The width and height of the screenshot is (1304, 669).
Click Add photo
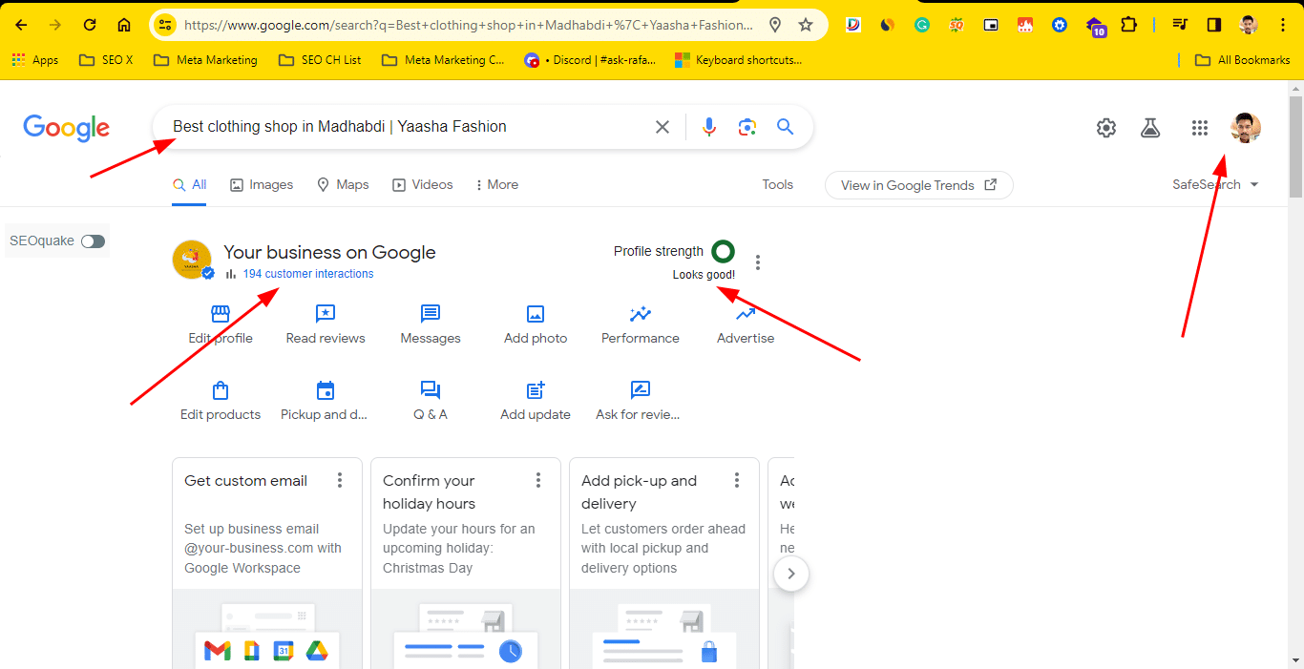pyautogui.click(x=536, y=324)
